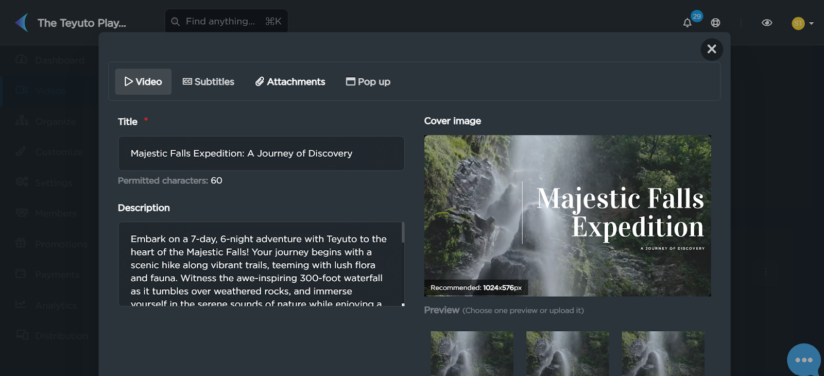Screen dimensions: 824x376
Task: Open the Pop up tab
Action: click(368, 81)
